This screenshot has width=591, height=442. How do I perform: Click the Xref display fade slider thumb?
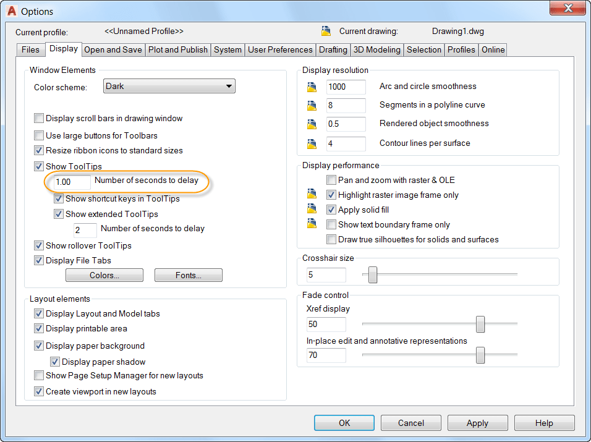pyautogui.click(x=480, y=324)
